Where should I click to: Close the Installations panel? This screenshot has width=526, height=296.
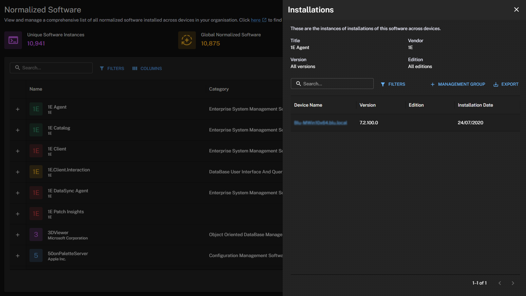pyautogui.click(x=517, y=9)
